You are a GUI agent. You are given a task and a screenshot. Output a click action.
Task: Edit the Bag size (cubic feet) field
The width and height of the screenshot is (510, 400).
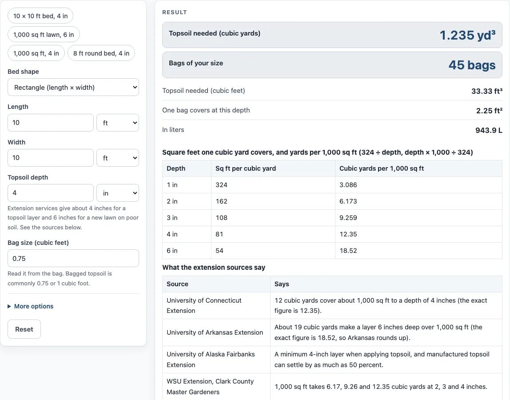73,258
